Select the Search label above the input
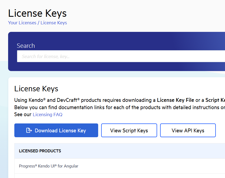 pos(26,46)
